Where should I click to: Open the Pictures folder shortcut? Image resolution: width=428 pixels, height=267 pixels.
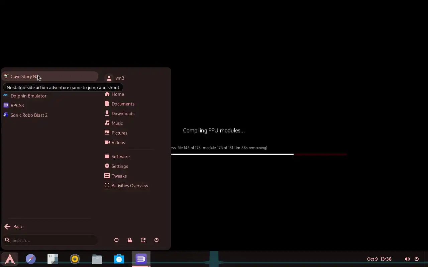(116, 133)
